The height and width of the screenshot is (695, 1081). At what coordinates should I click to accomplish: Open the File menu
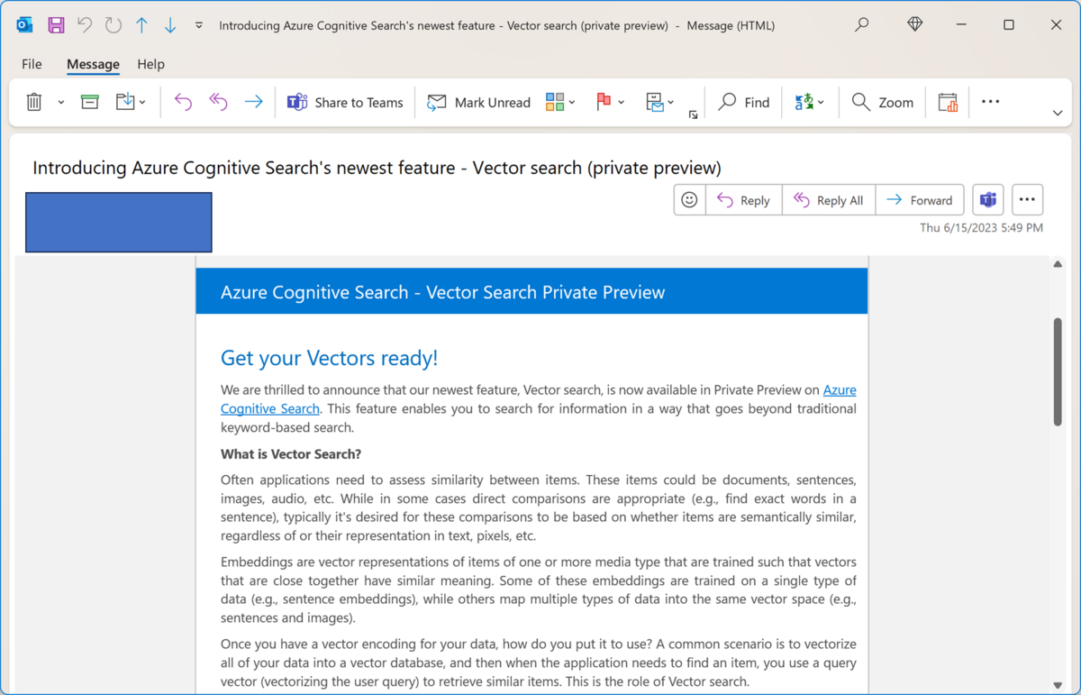32,64
